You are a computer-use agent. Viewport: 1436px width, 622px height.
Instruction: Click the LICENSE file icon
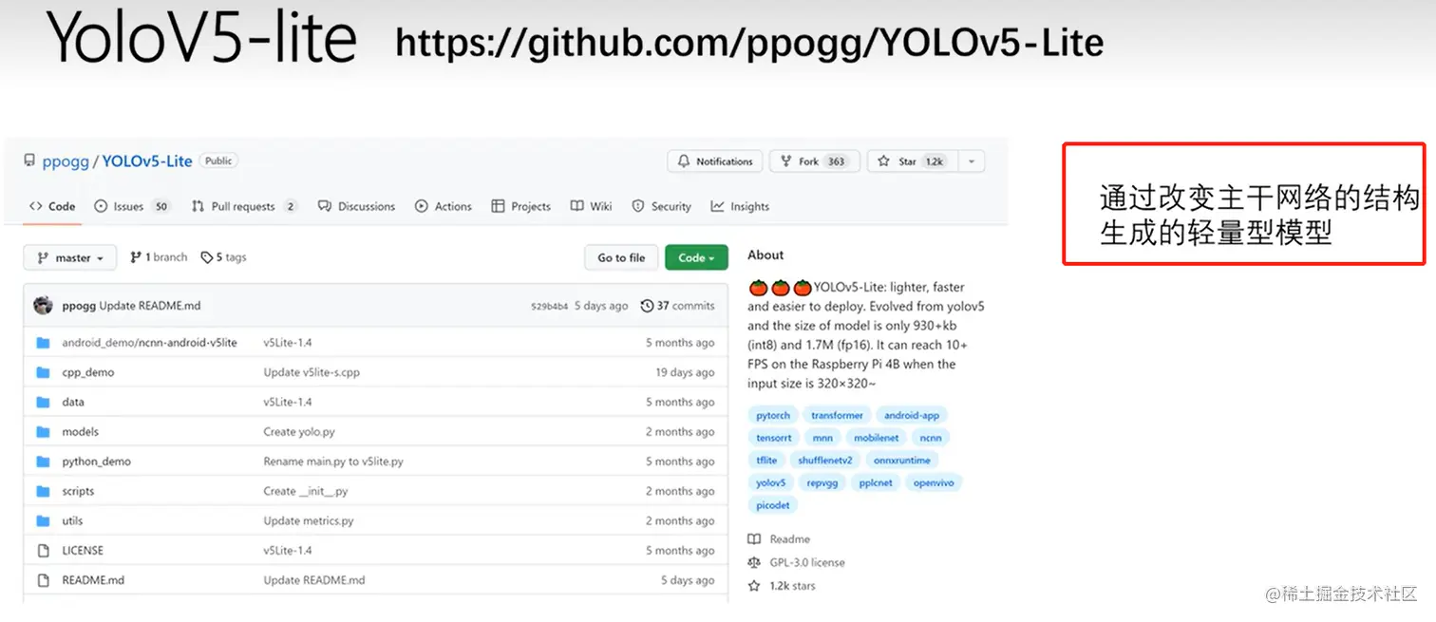click(43, 551)
